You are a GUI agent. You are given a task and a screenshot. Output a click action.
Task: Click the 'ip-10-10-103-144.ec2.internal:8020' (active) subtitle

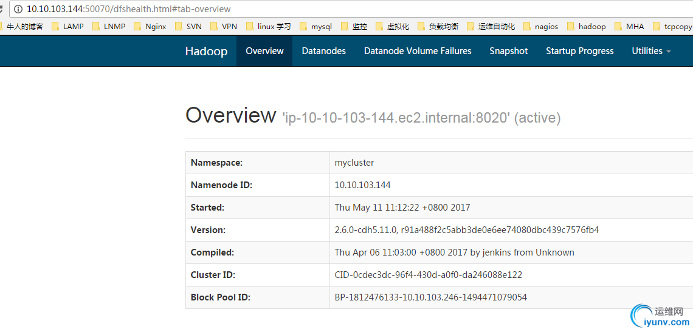click(x=421, y=118)
